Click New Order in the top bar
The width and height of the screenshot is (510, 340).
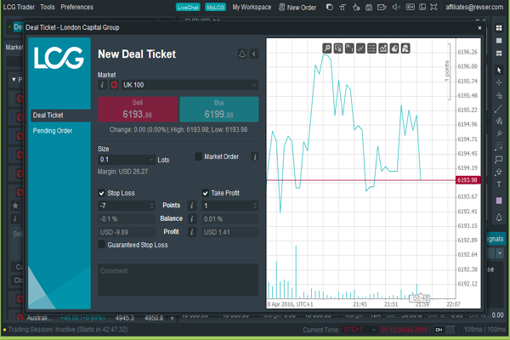click(x=297, y=7)
